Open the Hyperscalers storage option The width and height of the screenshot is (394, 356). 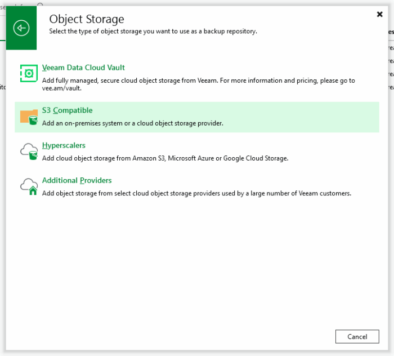(x=64, y=145)
